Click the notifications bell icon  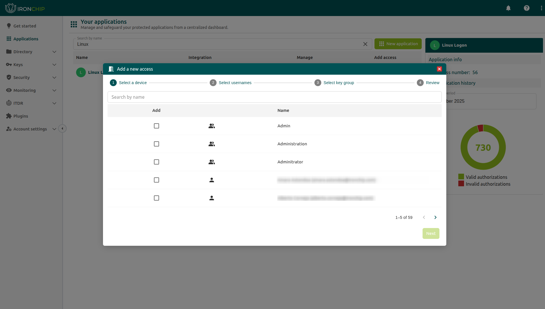(508, 8)
